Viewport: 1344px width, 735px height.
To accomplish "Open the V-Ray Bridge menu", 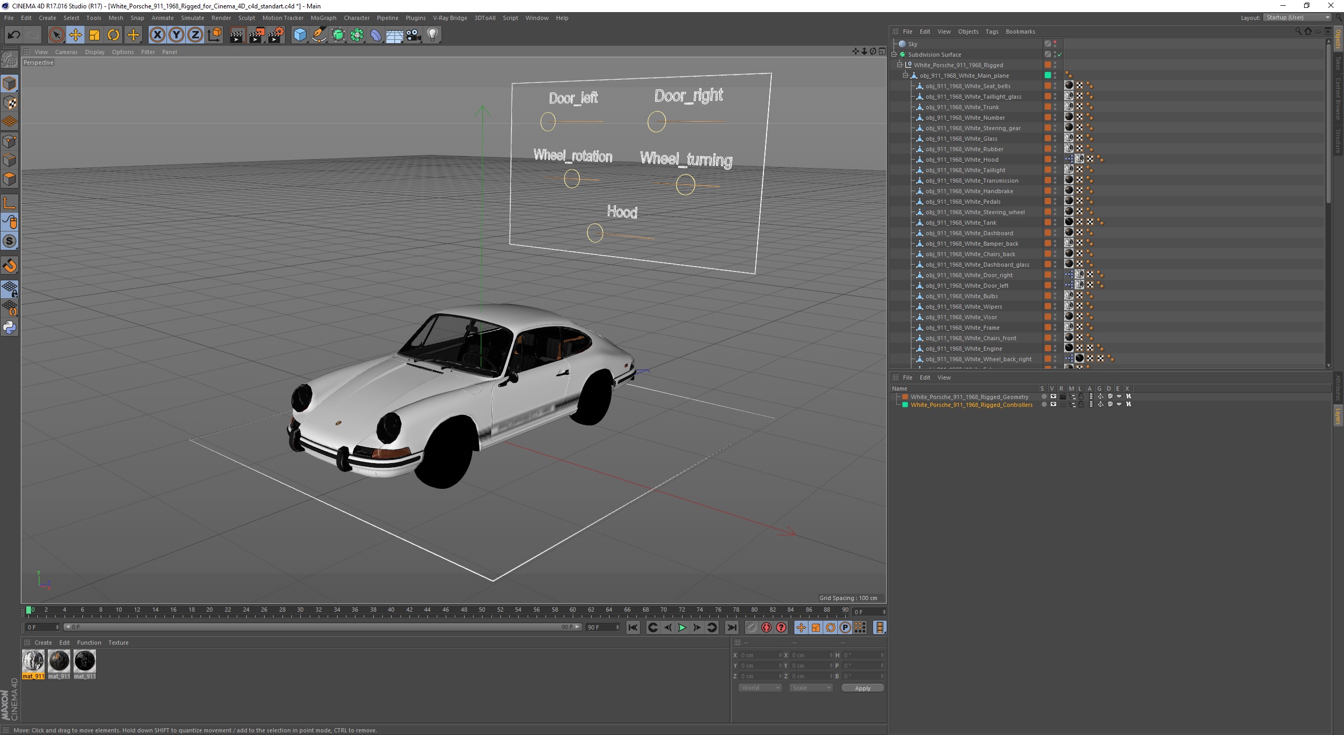I will tap(450, 18).
